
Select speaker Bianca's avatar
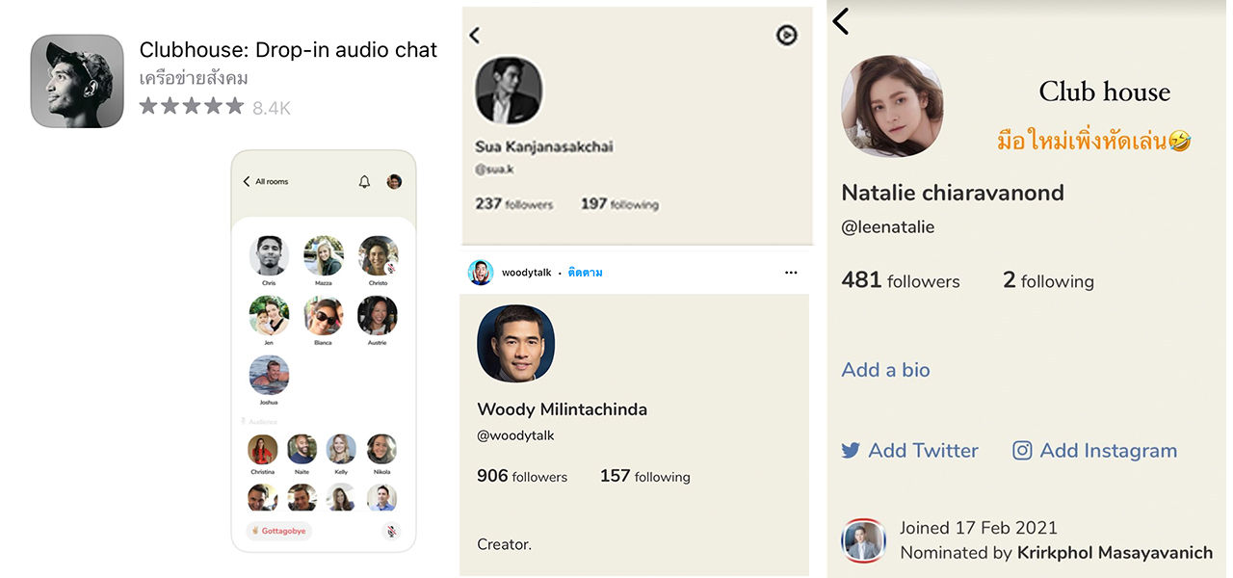tap(324, 315)
